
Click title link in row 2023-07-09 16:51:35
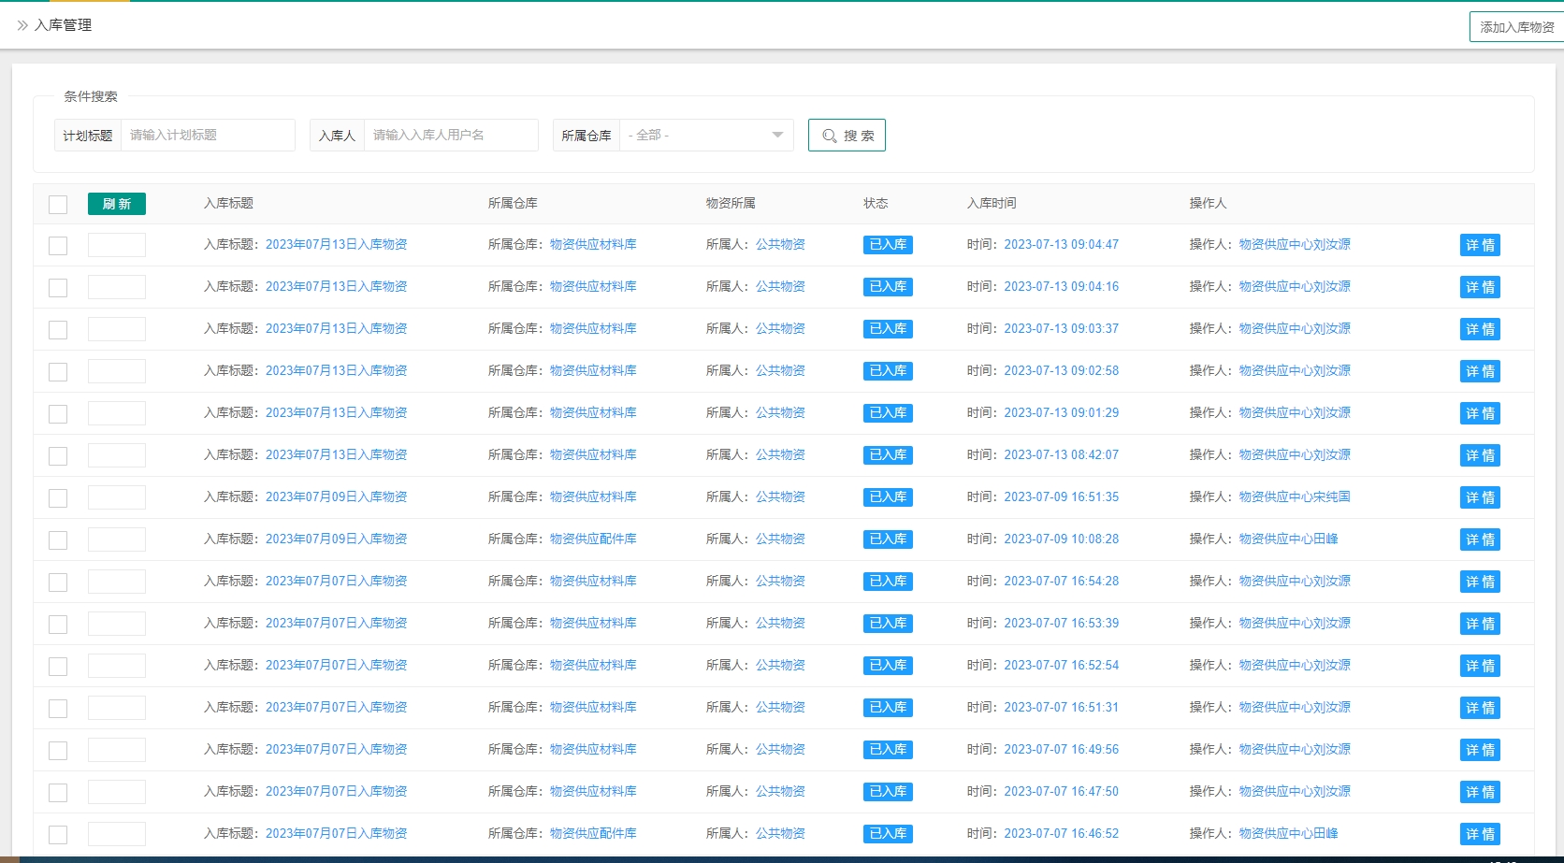(x=336, y=497)
